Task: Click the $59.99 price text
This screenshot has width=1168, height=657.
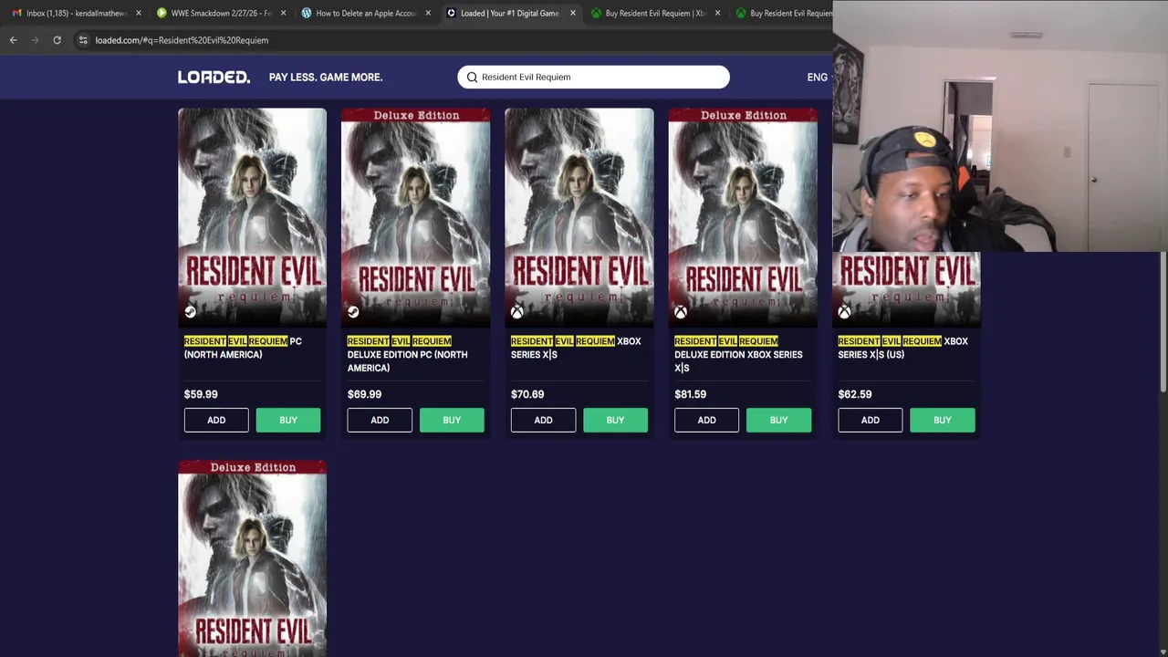Action: point(201,394)
